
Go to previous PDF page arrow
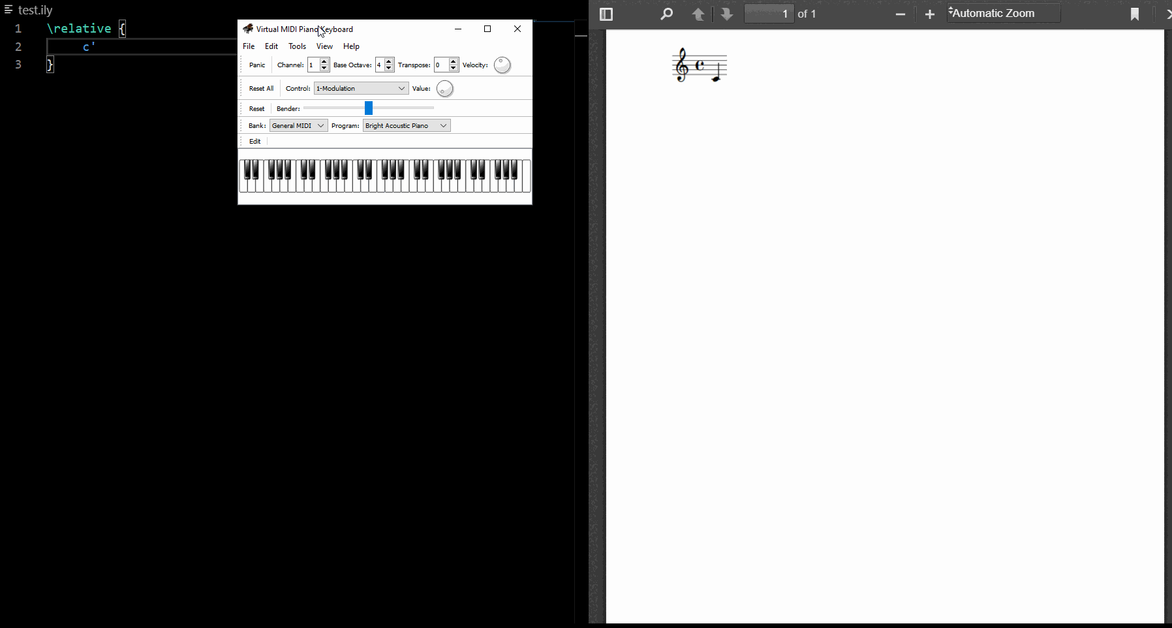(698, 14)
